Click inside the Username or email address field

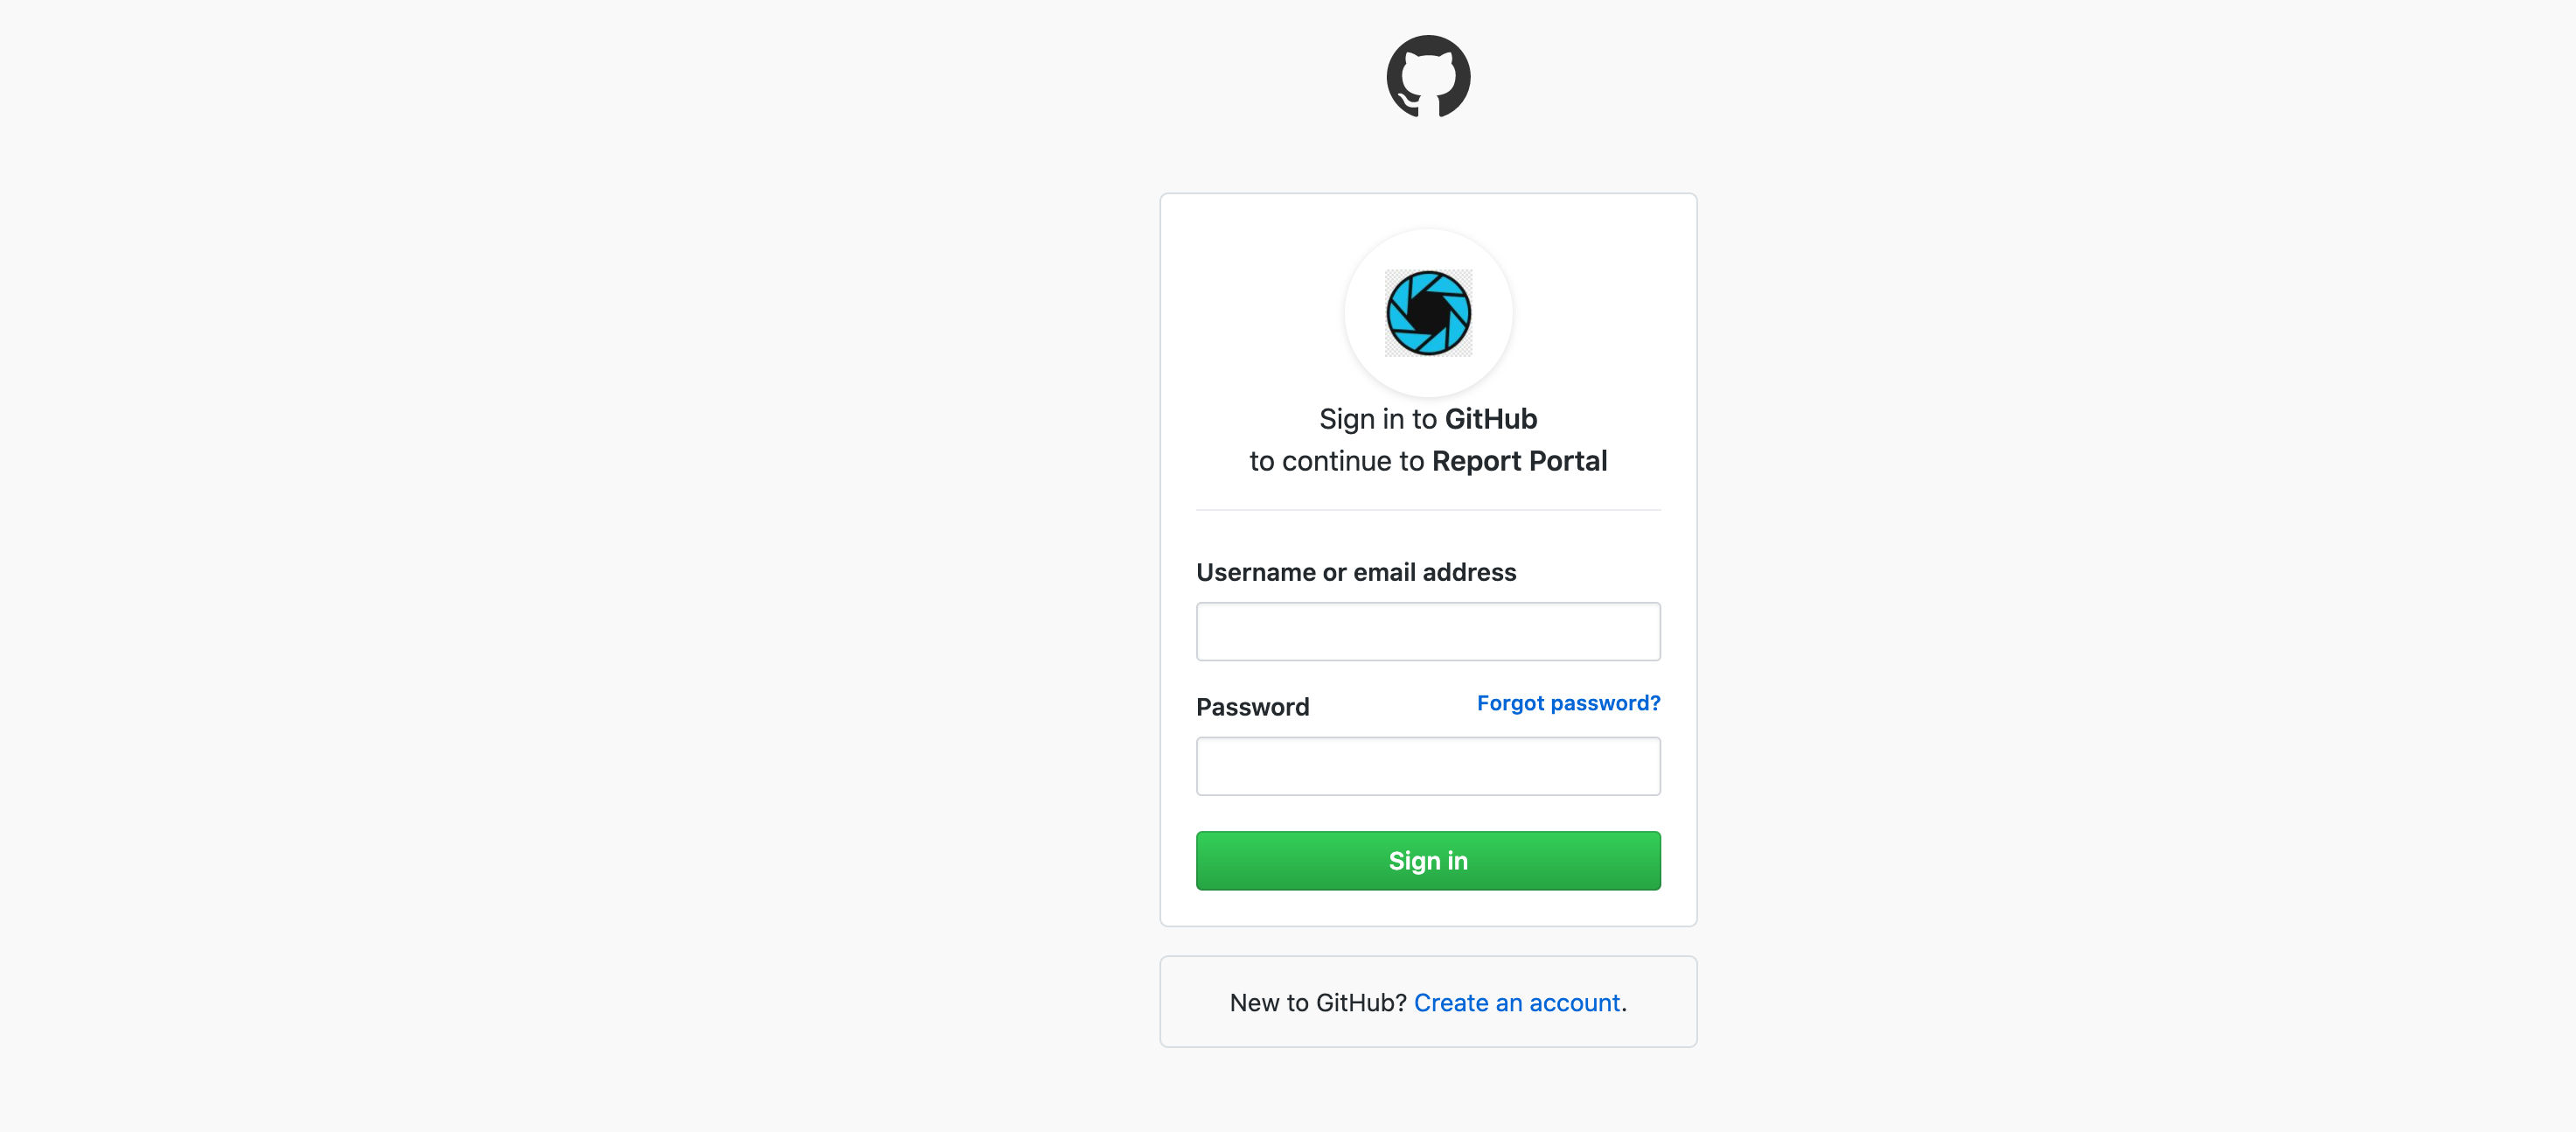click(x=1428, y=632)
